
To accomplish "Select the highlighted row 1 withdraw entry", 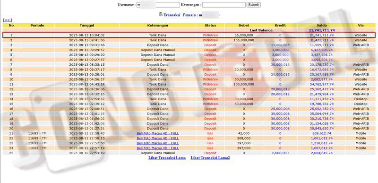I will point(189,35).
